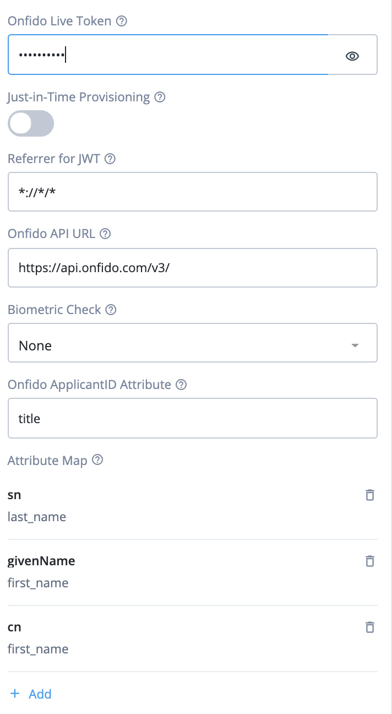This screenshot has height=714, width=392.
Task: Click help icon beside Onfido API URL
Action: 105,234
